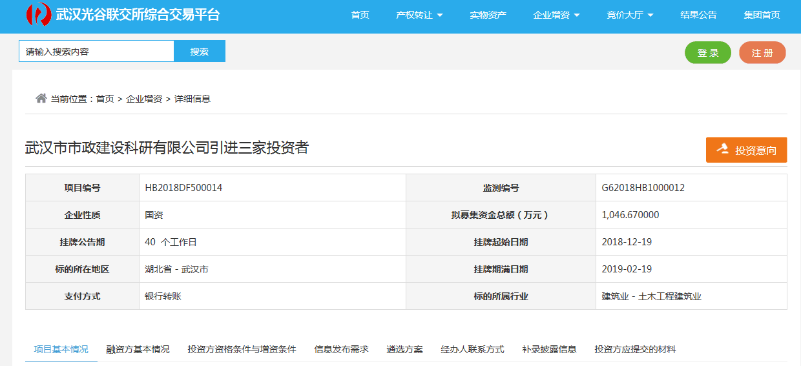
Task: Click the 监测编号 label cell
Action: click(x=501, y=188)
